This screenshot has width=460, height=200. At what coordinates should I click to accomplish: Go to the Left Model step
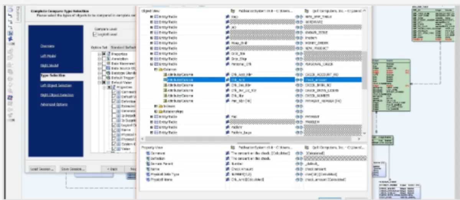pyautogui.click(x=48, y=56)
